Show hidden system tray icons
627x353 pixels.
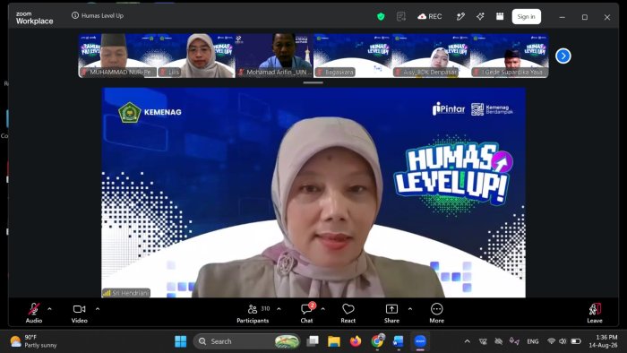467,341
